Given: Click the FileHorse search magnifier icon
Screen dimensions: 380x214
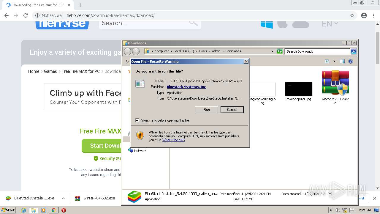Looking at the screenshot, I should [194, 23].
